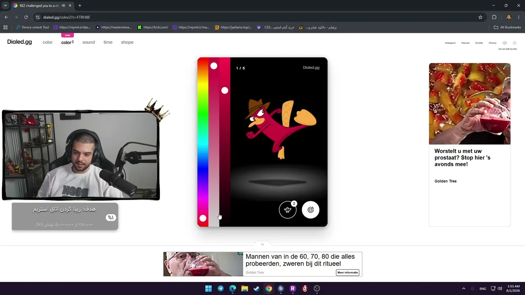Open the Device unlock Tool bookmark
The width and height of the screenshot is (525, 295).
(x=32, y=27)
